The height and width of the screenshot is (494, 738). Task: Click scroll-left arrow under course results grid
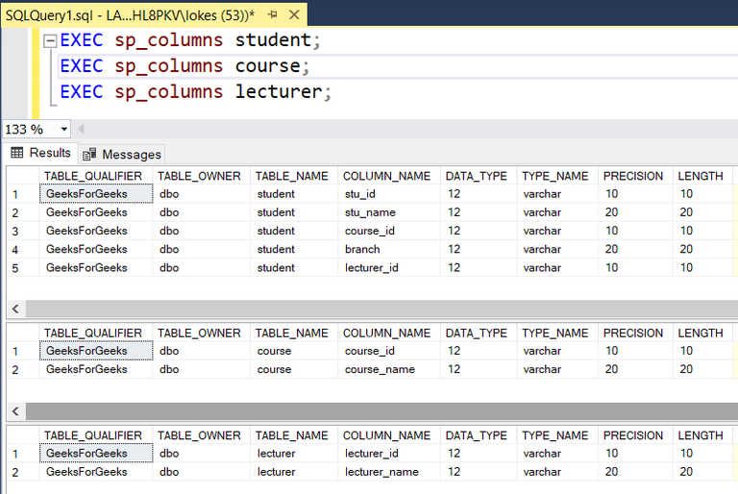tap(13, 411)
